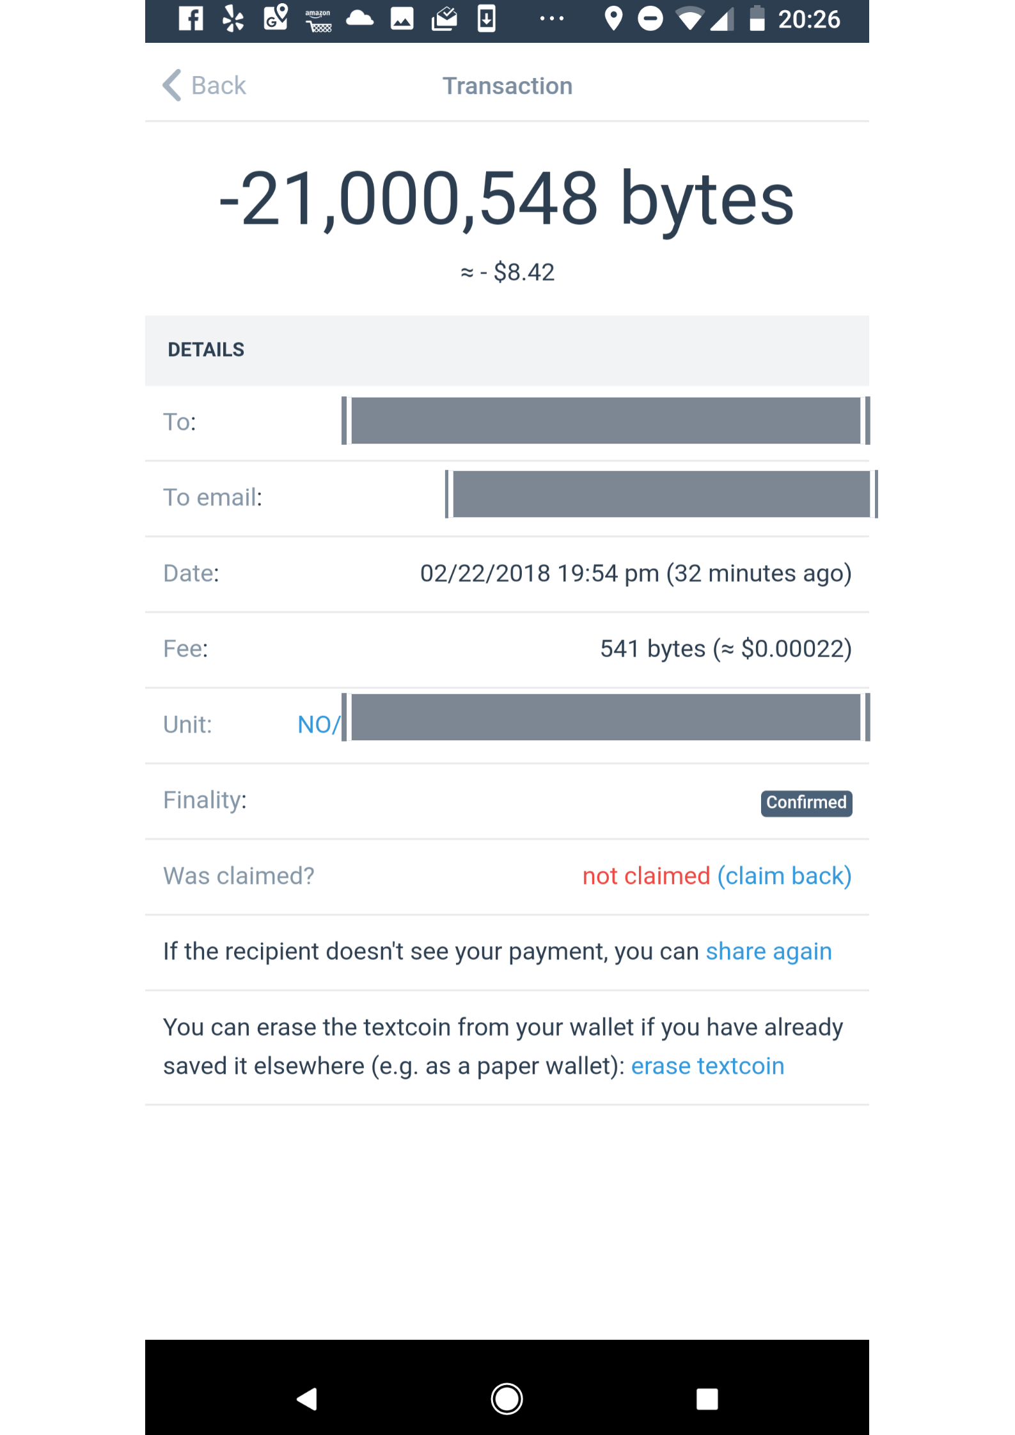The image size is (1015, 1435).
Task: Click the share again link
Action: pos(769,952)
